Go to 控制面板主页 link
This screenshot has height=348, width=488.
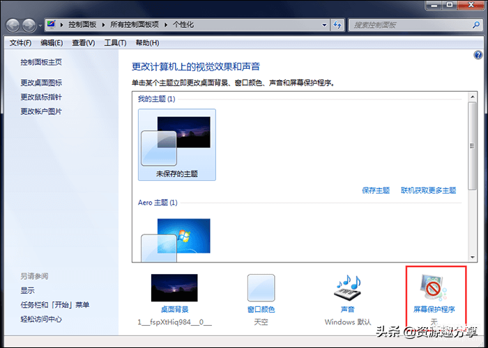(41, 62)
